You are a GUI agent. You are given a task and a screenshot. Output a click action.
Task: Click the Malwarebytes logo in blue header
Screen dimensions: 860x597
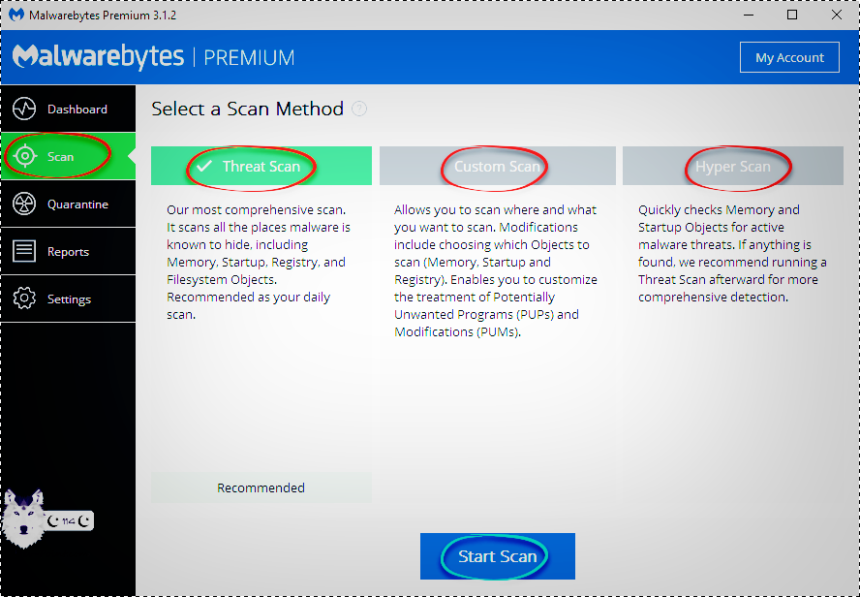(x=98, y=57)
